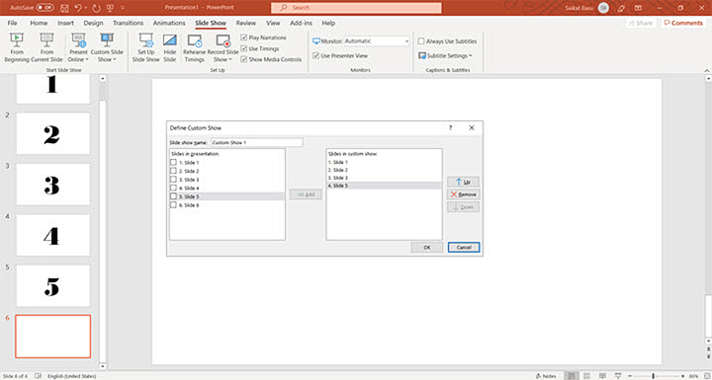Click the Ribbon Display Options icon
The image size is (712, 380).
pos(638,8)
